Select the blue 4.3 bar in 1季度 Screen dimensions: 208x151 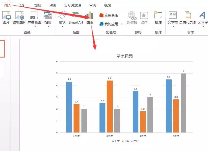pos(69,107)
